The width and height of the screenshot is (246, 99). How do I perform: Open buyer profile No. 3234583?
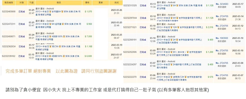point(222,4)
